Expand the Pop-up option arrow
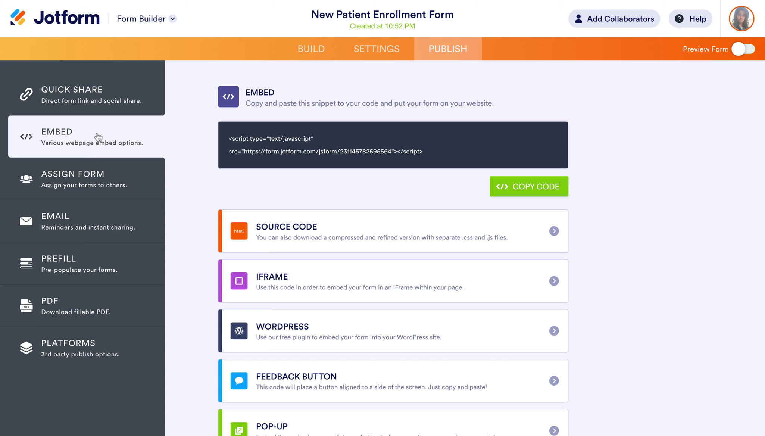 click(x=554, y=430)
